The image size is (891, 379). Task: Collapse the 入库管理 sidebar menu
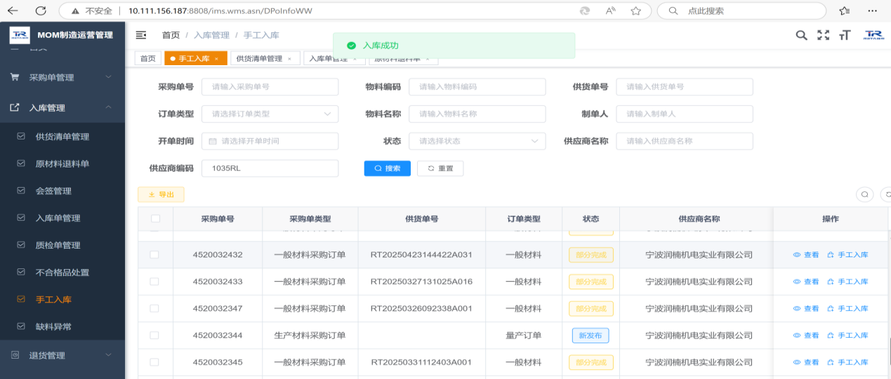click(x=62, y=108)
